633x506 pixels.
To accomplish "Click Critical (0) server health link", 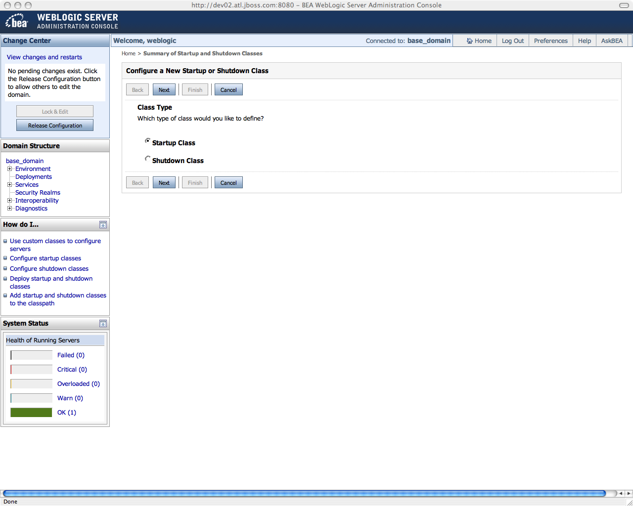I will (72, 370).
